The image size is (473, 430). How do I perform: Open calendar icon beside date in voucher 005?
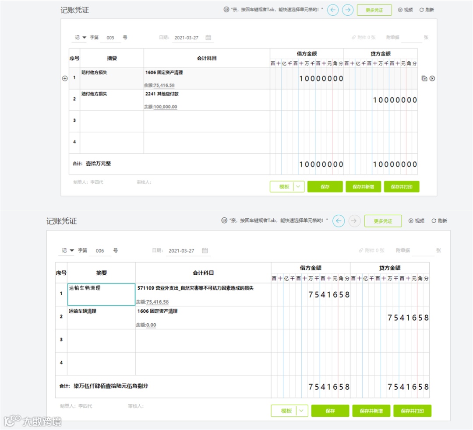208,37
